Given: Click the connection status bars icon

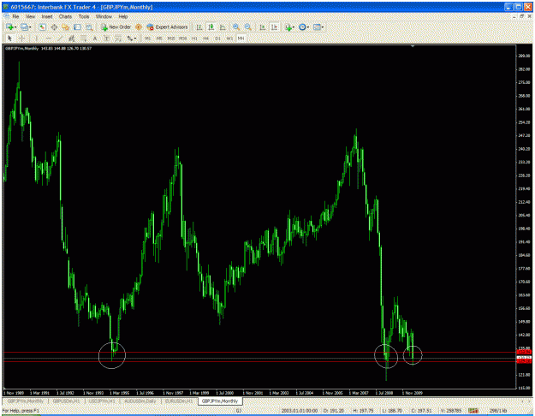Looking at the screenshot, I should tap(473, 411).
